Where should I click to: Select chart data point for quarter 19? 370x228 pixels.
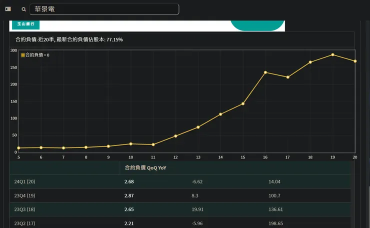[332, 55]
